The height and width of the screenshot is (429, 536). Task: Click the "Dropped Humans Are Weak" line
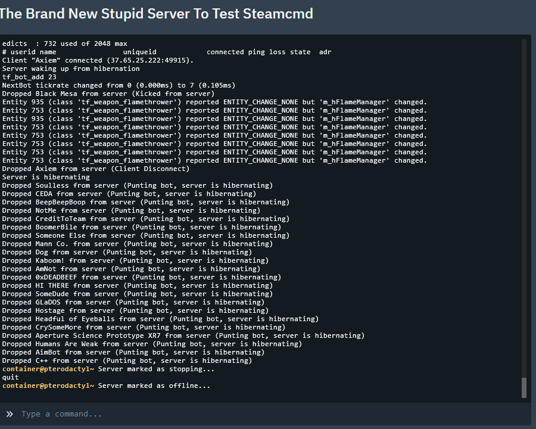pyautogui.click(x=152, y=344)
